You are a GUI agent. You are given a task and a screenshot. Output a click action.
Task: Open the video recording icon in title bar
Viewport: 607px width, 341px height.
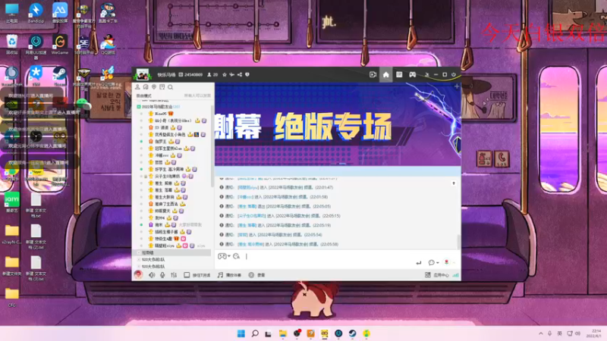click(373, 74)
